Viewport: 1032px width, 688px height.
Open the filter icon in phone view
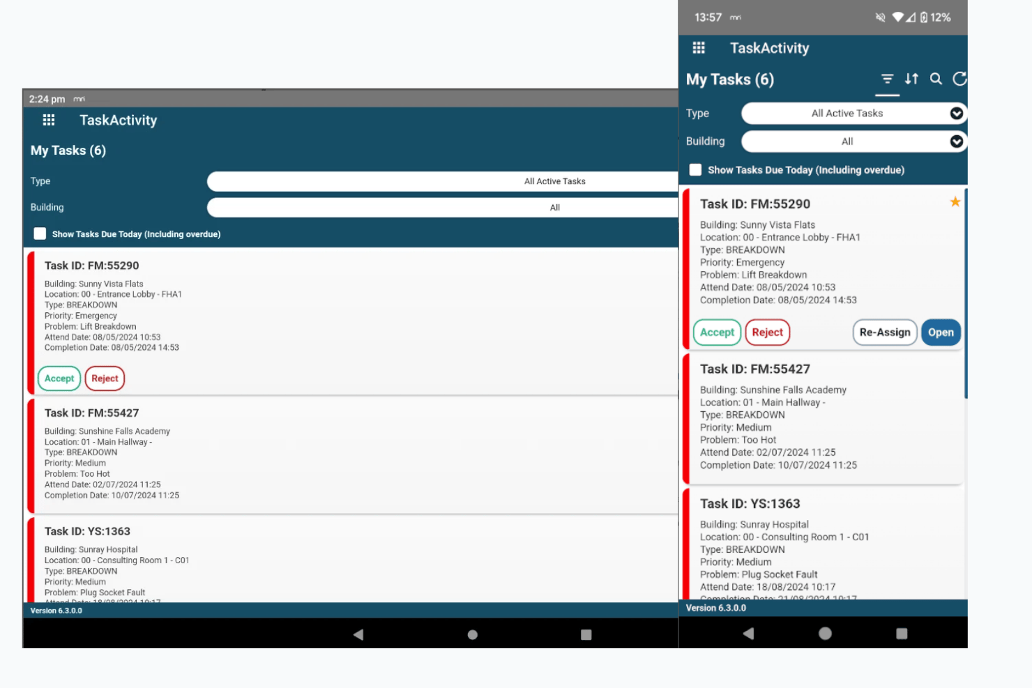(x=887, y=79)
